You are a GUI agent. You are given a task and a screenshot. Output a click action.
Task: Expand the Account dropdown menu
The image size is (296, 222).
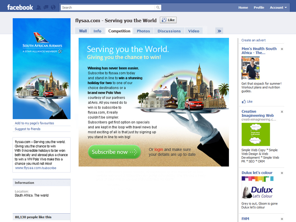[x=278, y=7]
